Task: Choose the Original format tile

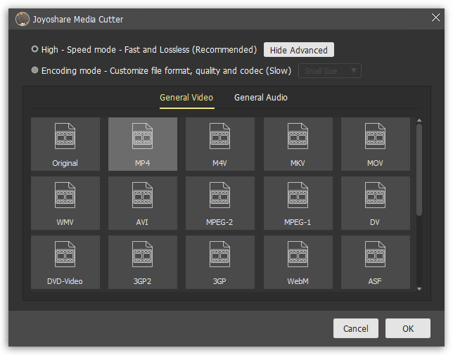Action: point(65,144)
